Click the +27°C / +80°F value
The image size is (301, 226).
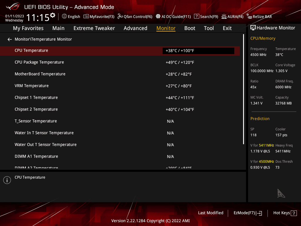coord(179,86)
